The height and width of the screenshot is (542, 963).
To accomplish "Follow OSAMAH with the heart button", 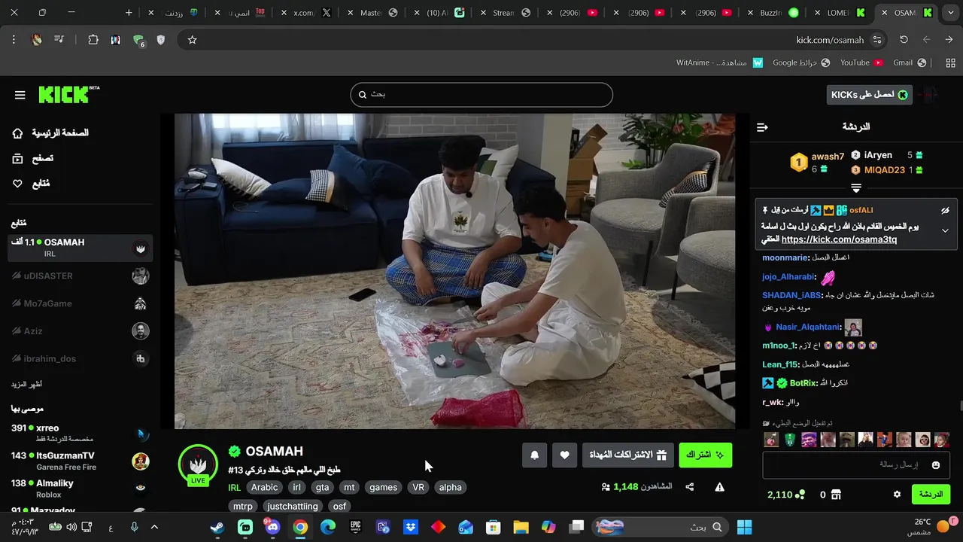I will 564,455.
